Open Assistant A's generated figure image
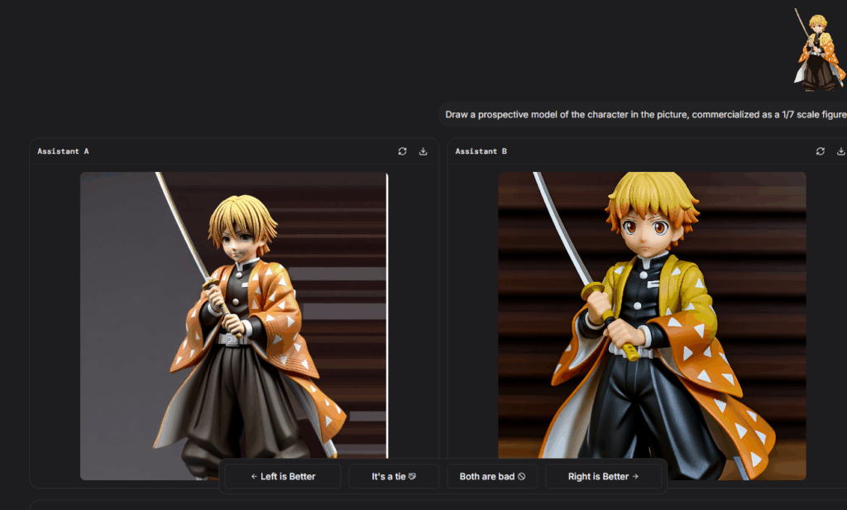This screenshot has height=510, width=847. click(234, 326)
